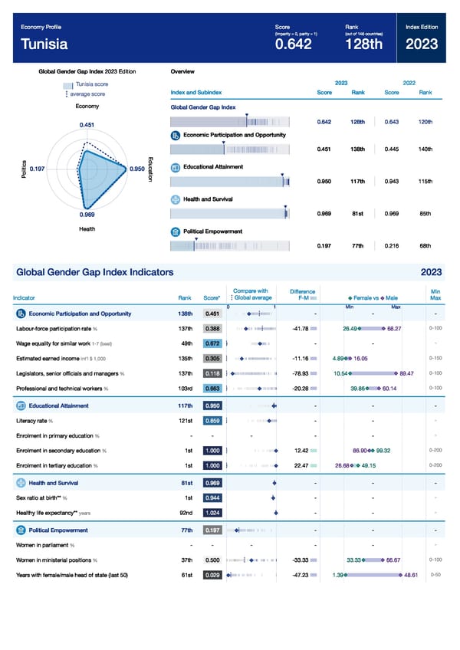Click the Tunisia title in header
Screen dimensions: 460x650
pos(44,44)
